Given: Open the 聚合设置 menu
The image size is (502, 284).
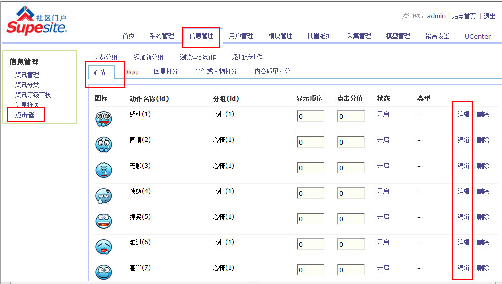Looking at the screenshot, I should pos(437,36).
